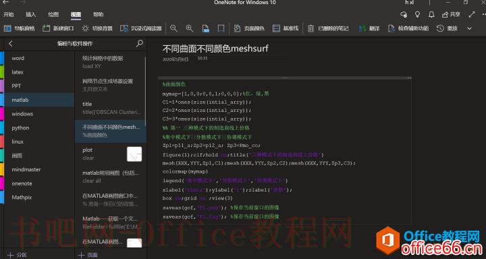This screenshot has height=259, width=486.
Task: Open the Home (开始) tab
Action: (9, 14)
